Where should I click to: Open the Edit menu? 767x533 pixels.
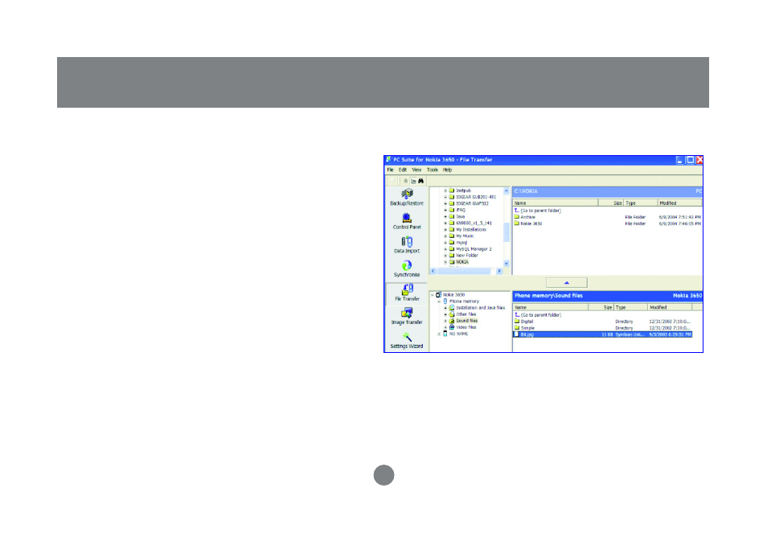click(403, 170)
